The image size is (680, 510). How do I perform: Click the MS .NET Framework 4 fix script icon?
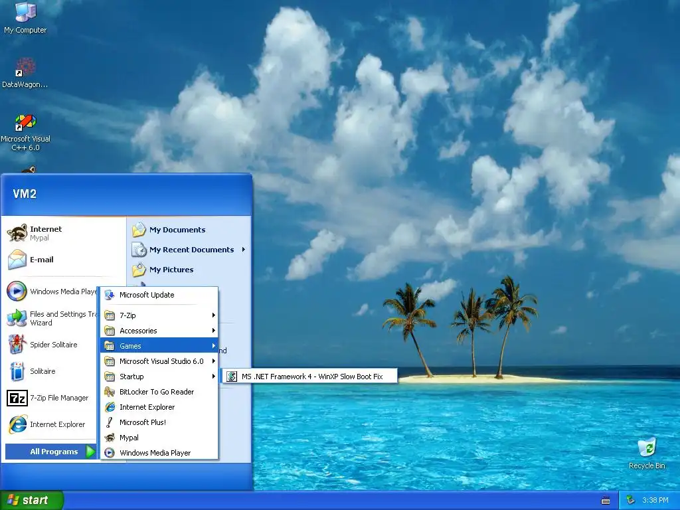coord(232,377)
